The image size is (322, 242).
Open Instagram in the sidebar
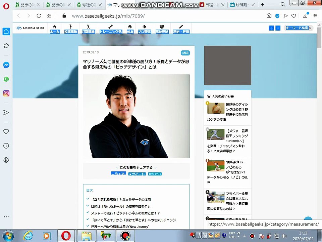tap(6, 93)
